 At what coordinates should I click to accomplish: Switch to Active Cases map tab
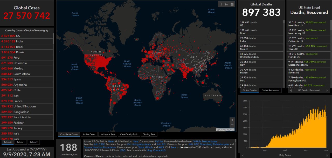click(x=89, y=134)
